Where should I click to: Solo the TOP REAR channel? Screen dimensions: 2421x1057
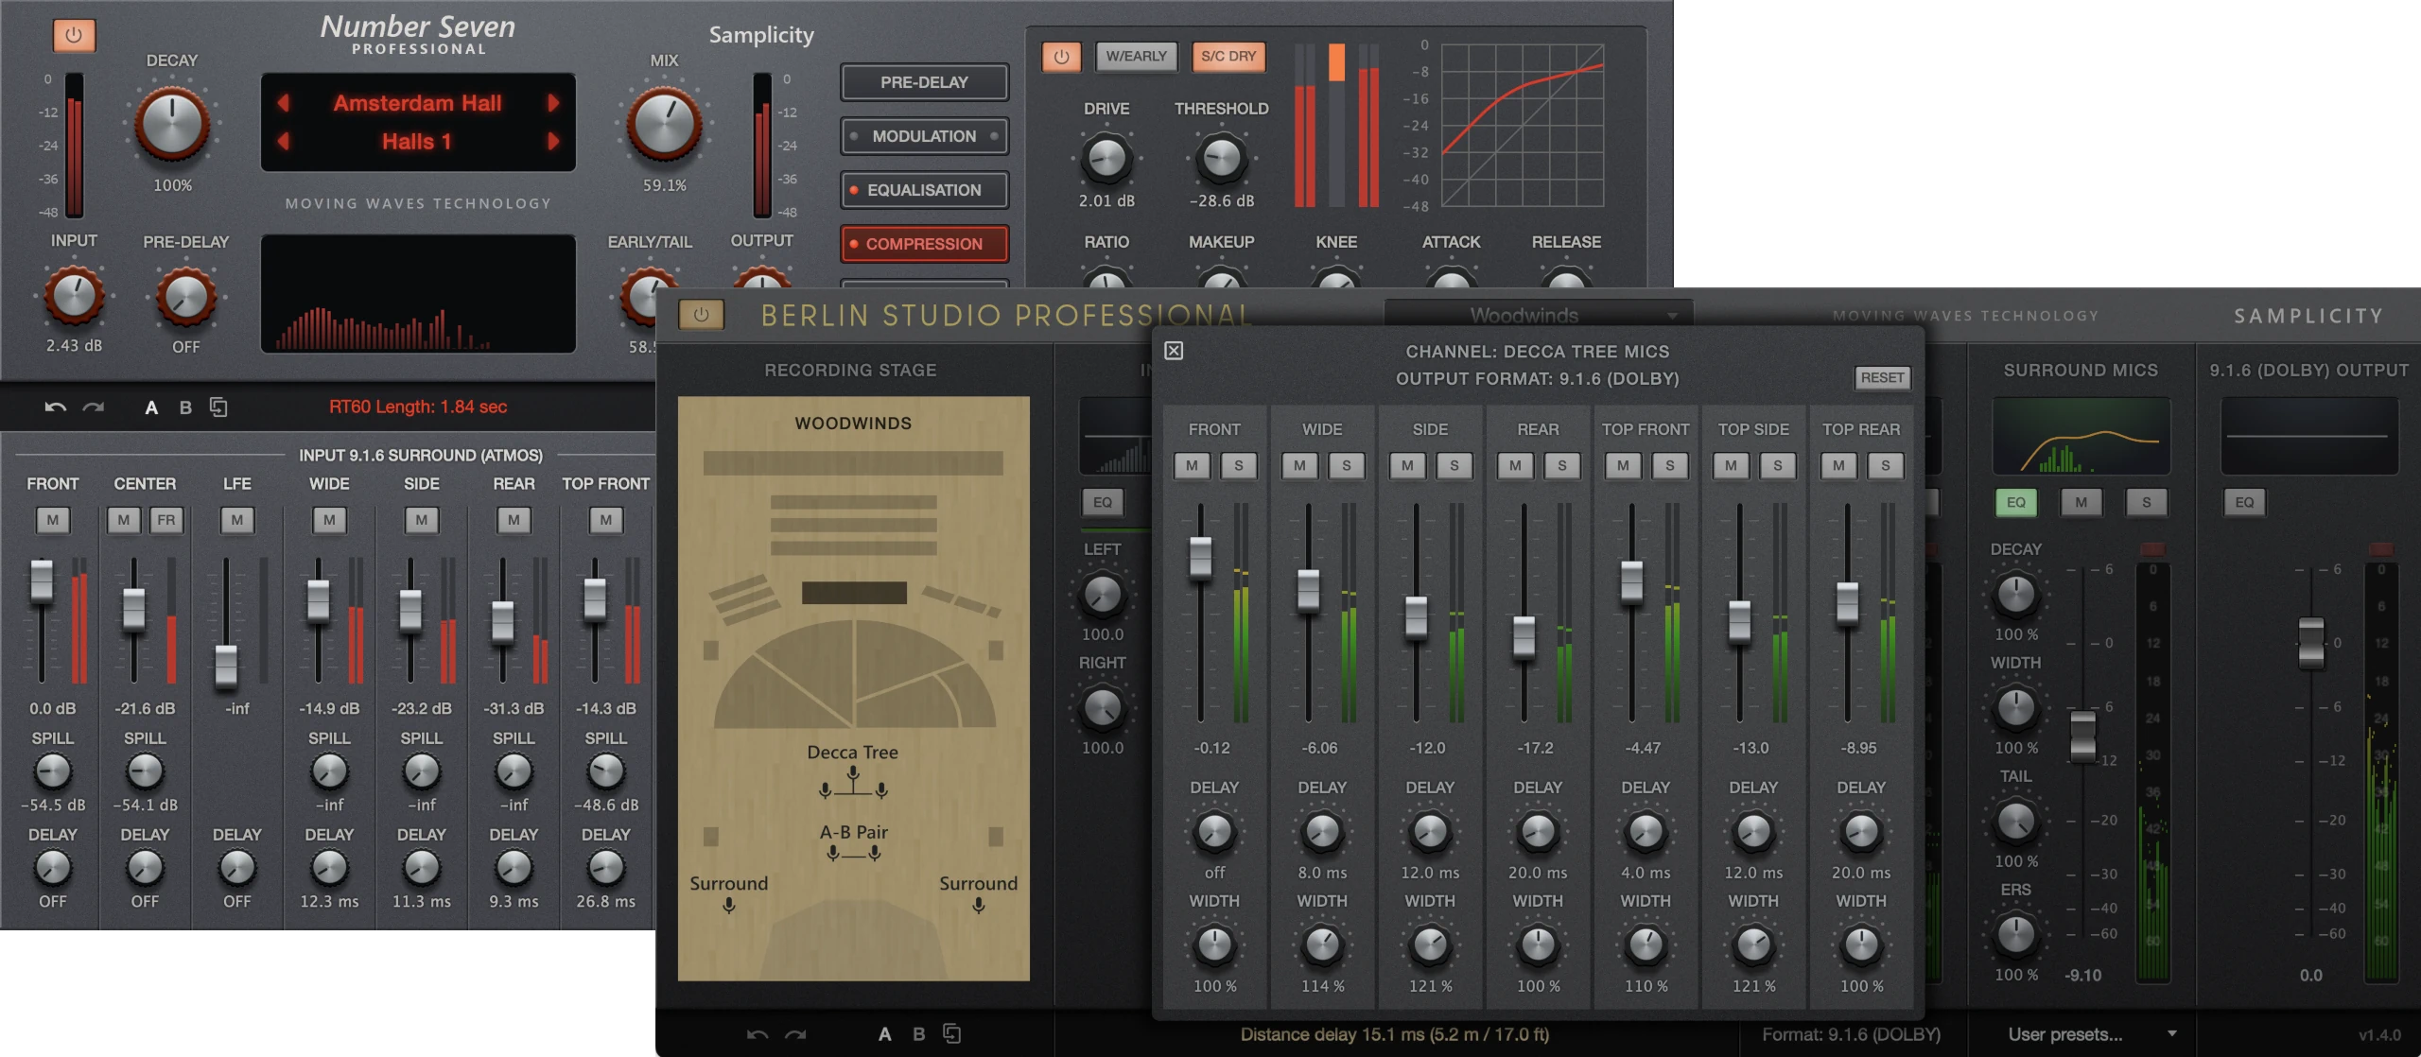1886,466
